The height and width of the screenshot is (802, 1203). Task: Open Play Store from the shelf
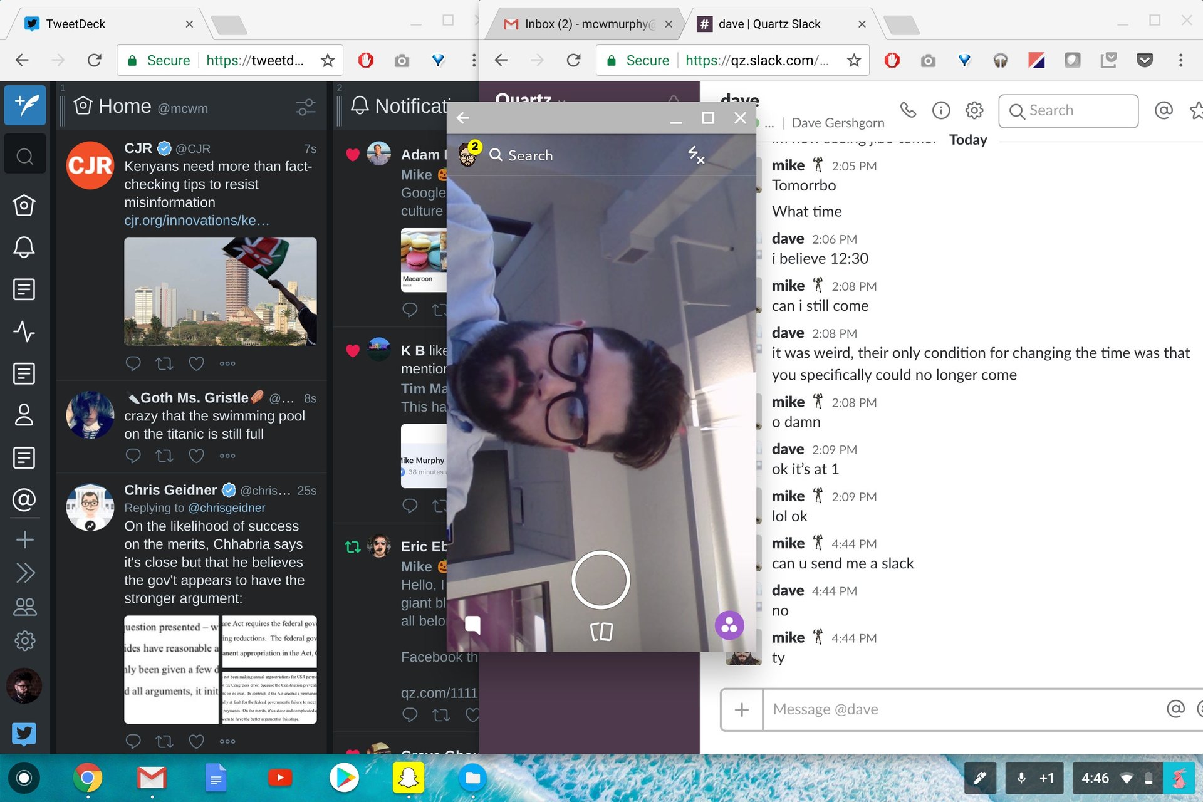point(344,778)
